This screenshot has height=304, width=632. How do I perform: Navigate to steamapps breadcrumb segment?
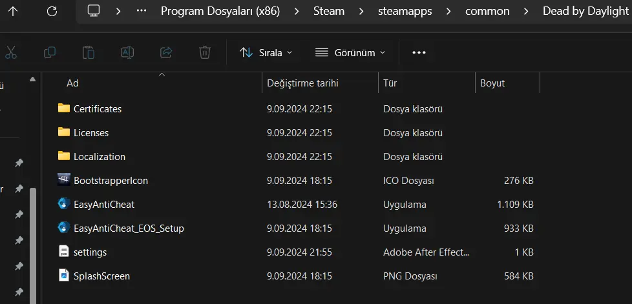click(405, 11)
